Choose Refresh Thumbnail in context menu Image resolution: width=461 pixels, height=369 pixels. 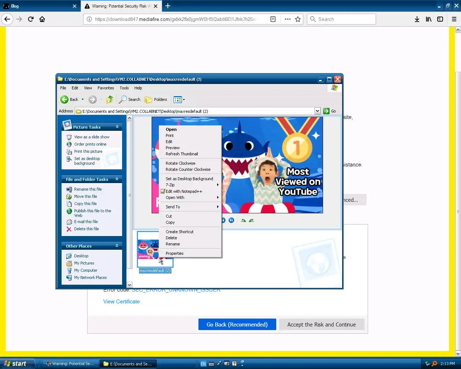[x=190, y=154]
